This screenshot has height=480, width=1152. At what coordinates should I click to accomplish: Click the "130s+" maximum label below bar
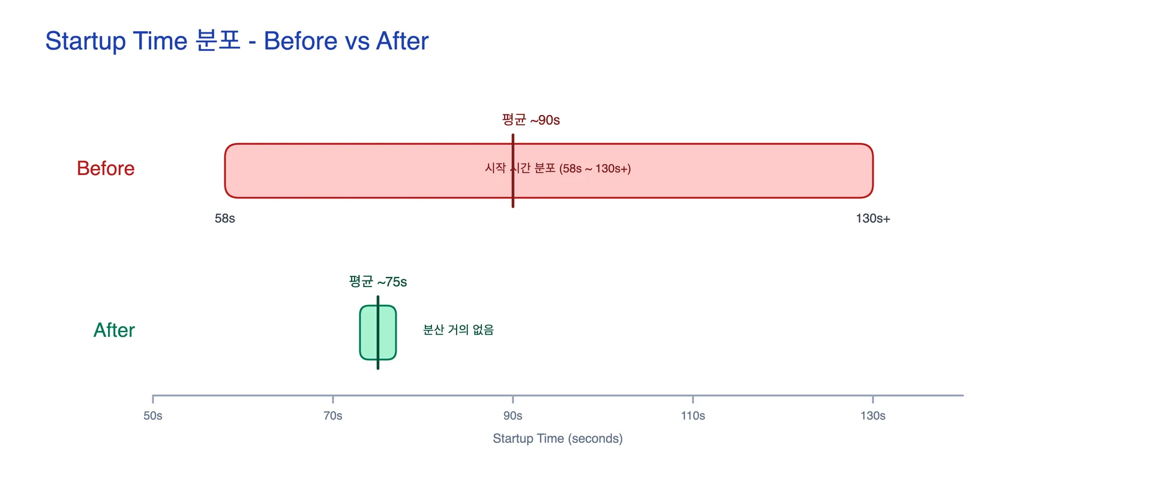click(x=872, y=219)
